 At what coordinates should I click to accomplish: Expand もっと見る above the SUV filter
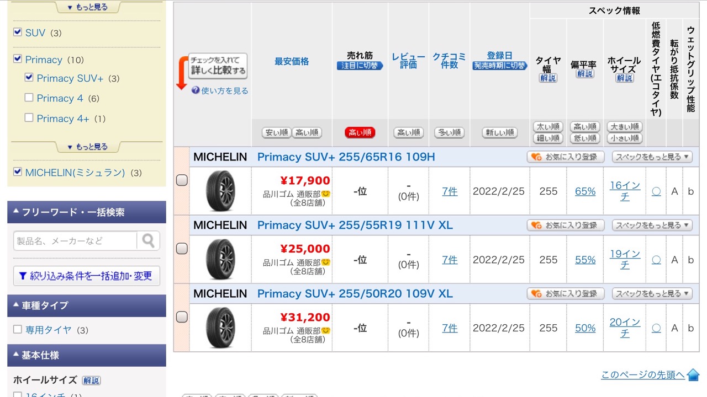click(x=87, y=8)
